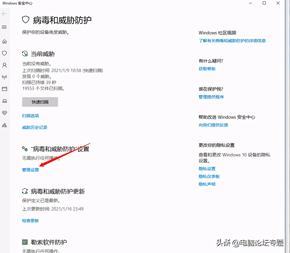Open the Home page via sidebar house icon
The image size is (290, 253).
(4, 41)
